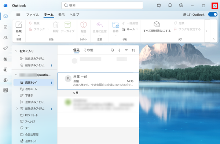The image size is (220, 144).
Task: Open the 受信トレイ inbox folder
Action: pos(34,83)
